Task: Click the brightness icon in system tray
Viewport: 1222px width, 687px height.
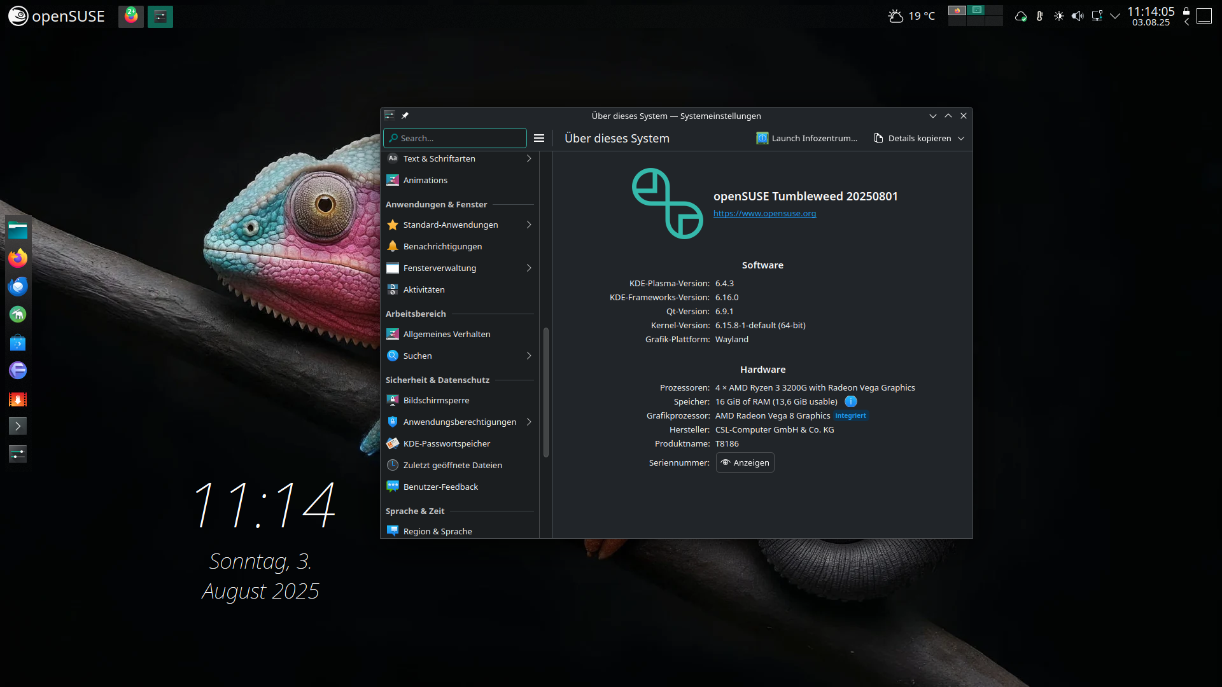Action: tap(1058, 16)
